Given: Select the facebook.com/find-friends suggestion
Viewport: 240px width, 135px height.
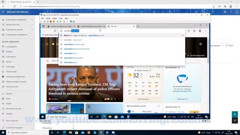Looking at the screenshot, I should [x=121, y=49].
